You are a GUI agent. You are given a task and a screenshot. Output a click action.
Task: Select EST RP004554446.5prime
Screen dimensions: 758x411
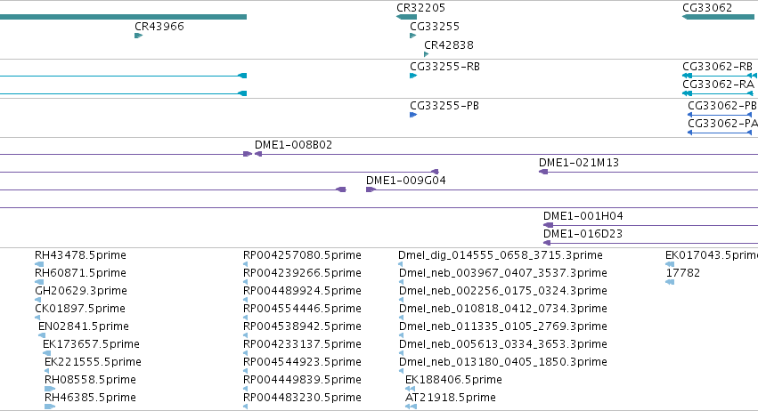302,309
